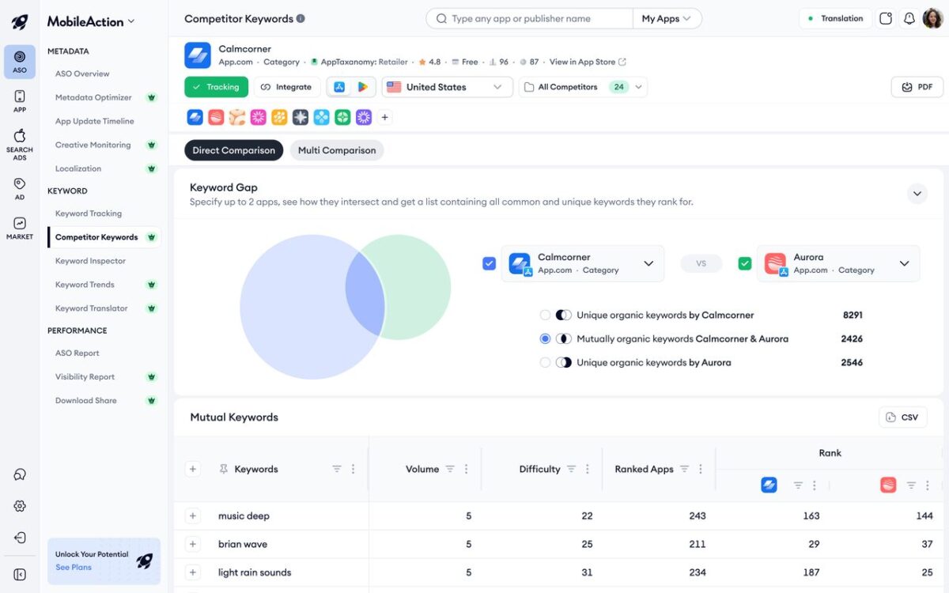949x593 pixels.
Task: Open Localization in sidebar
Action: pyautogui.click(x=78, y=168)
